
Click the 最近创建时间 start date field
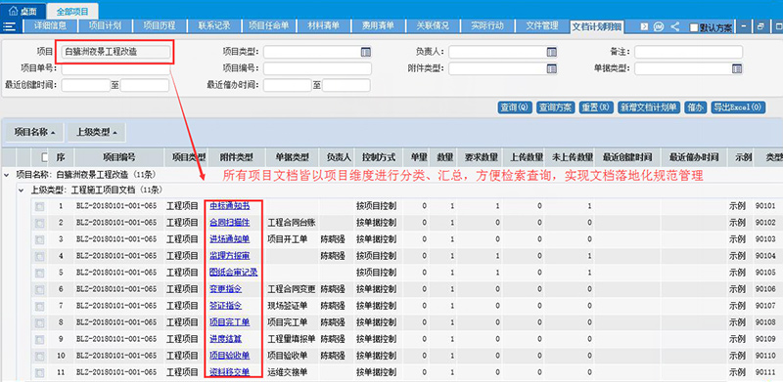pyautogui.click(x=85, y=85)
